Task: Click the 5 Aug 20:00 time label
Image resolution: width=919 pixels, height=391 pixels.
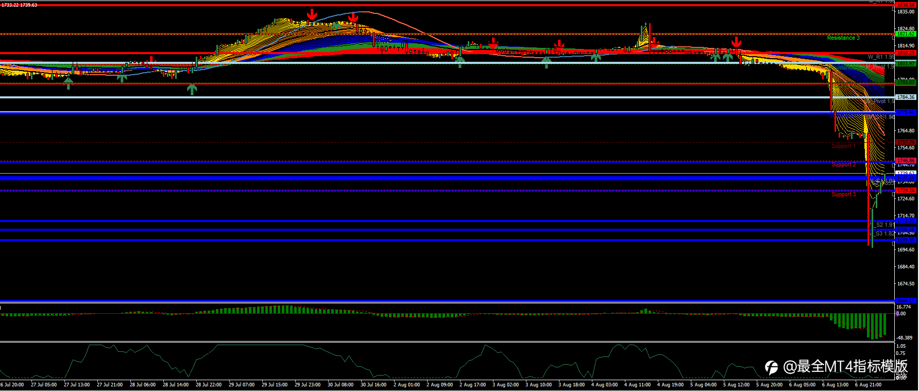Action: point(769,385)
